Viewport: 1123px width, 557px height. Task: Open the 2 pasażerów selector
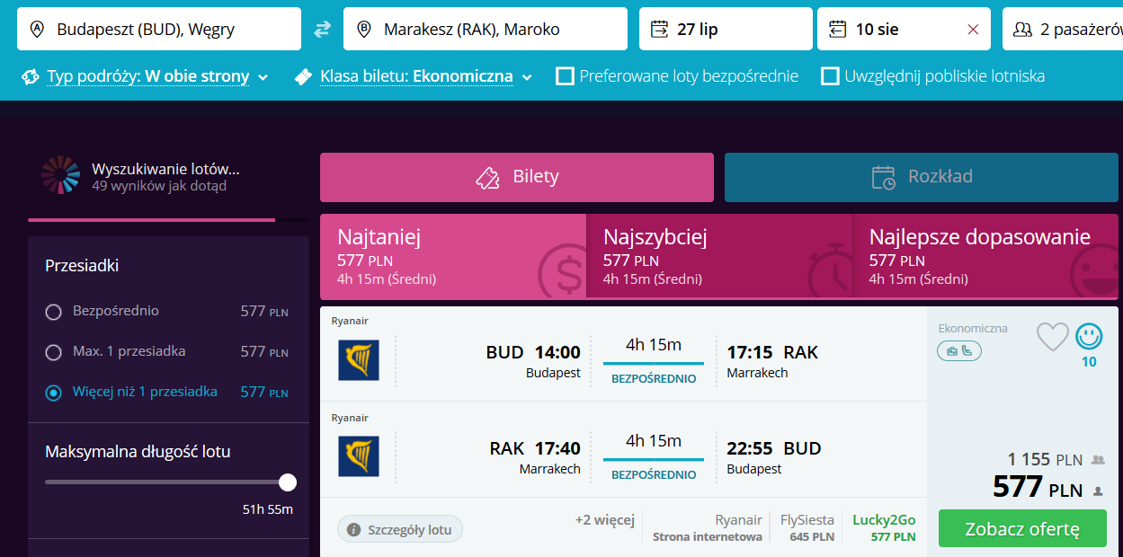tap(1063, 29)
